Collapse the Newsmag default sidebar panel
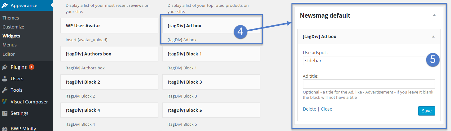451x131 pixels. click(x=434, y=15)
